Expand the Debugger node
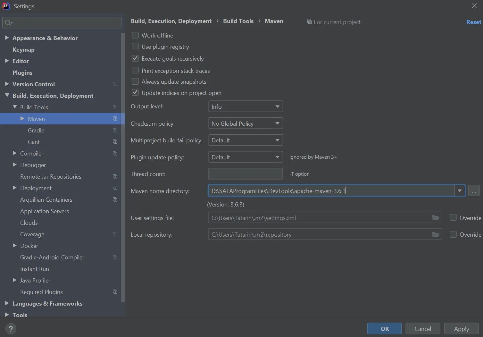 14,165
